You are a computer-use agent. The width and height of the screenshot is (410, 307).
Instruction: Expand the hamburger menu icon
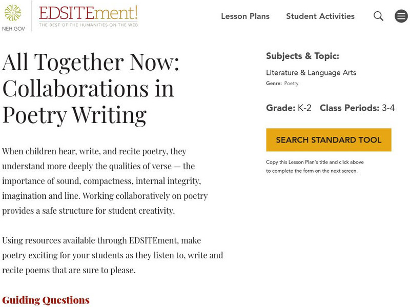point(401,16)
